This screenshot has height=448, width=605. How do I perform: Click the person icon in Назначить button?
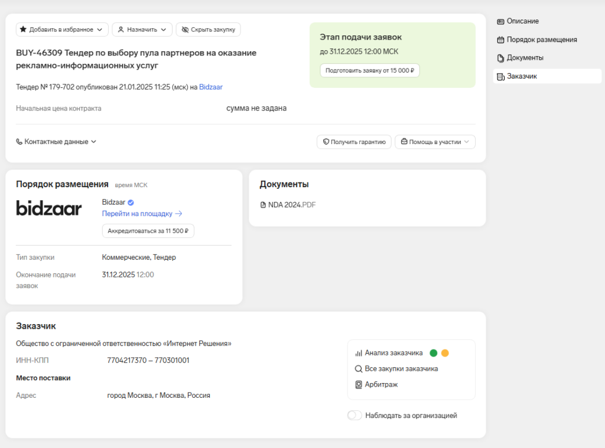tap(121, 30)
